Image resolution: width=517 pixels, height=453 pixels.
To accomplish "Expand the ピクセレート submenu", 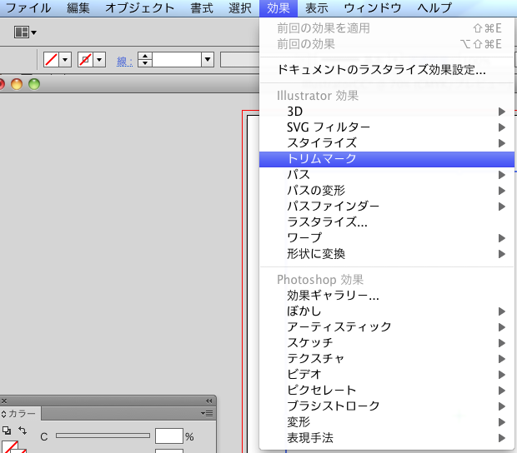I will (387, 390).
